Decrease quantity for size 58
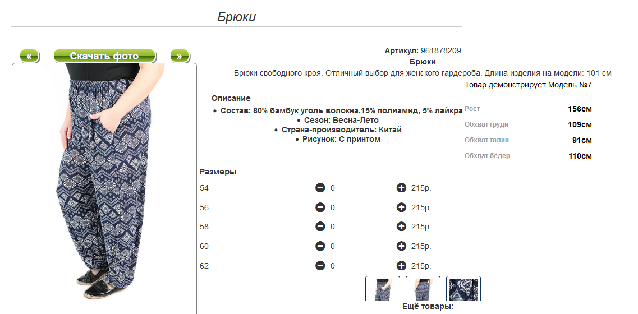The height and width of the screenshot is (314, 638). (x=320, y=227)
